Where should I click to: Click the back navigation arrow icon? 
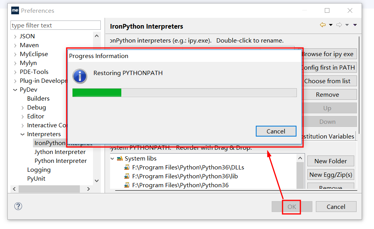(323, 25)
